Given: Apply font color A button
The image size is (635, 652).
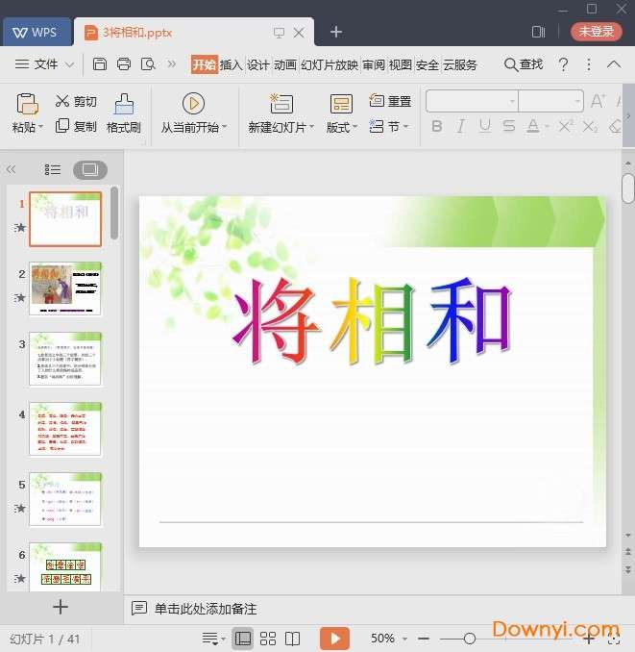Looking at the screenshot, I should pyautogui.click(x=533, y=126).
